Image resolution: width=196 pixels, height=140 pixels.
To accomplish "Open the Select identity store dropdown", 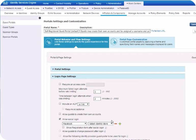I will click(x=101, y=124).
